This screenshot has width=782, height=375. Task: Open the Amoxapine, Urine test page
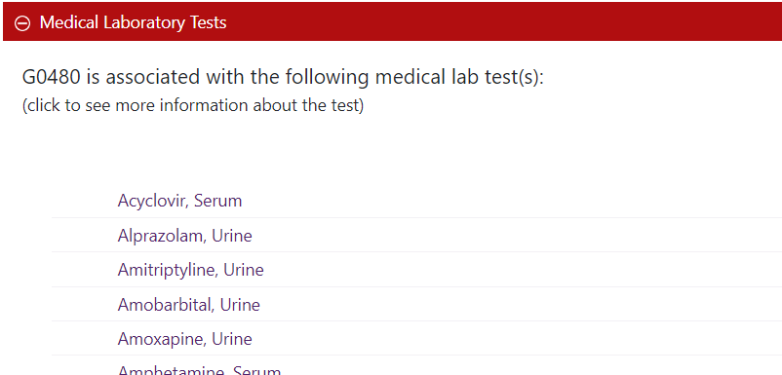point(184,339)
